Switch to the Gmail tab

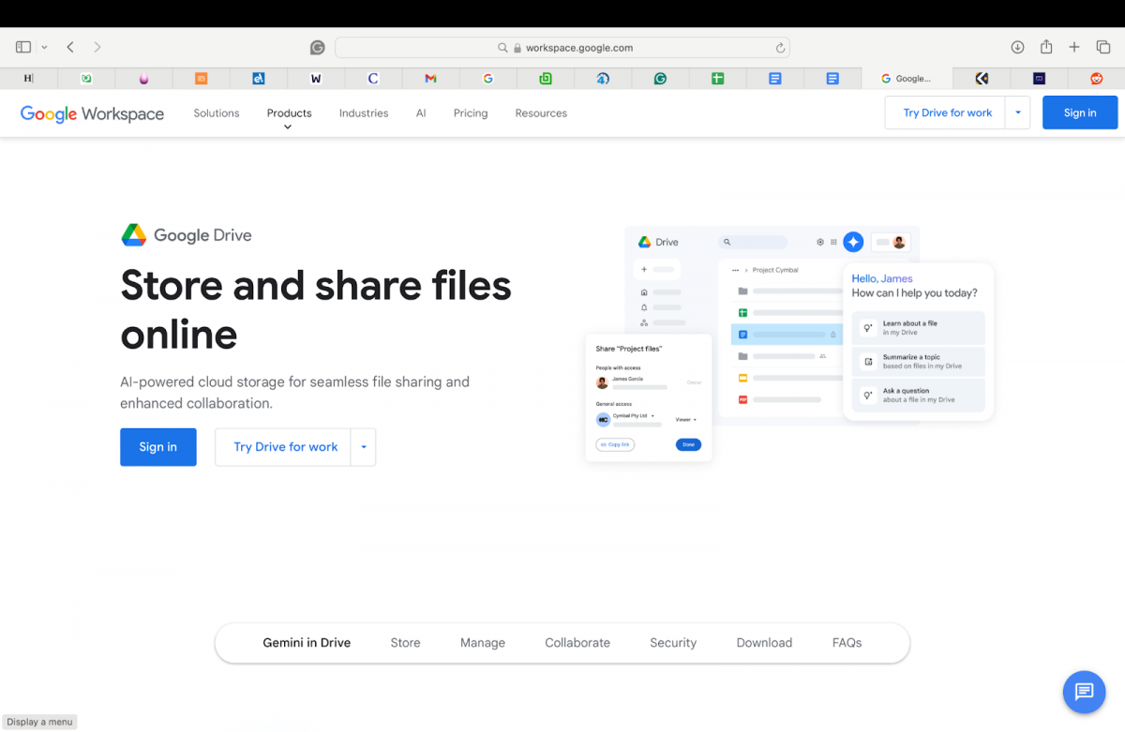[x=430, y=79]
